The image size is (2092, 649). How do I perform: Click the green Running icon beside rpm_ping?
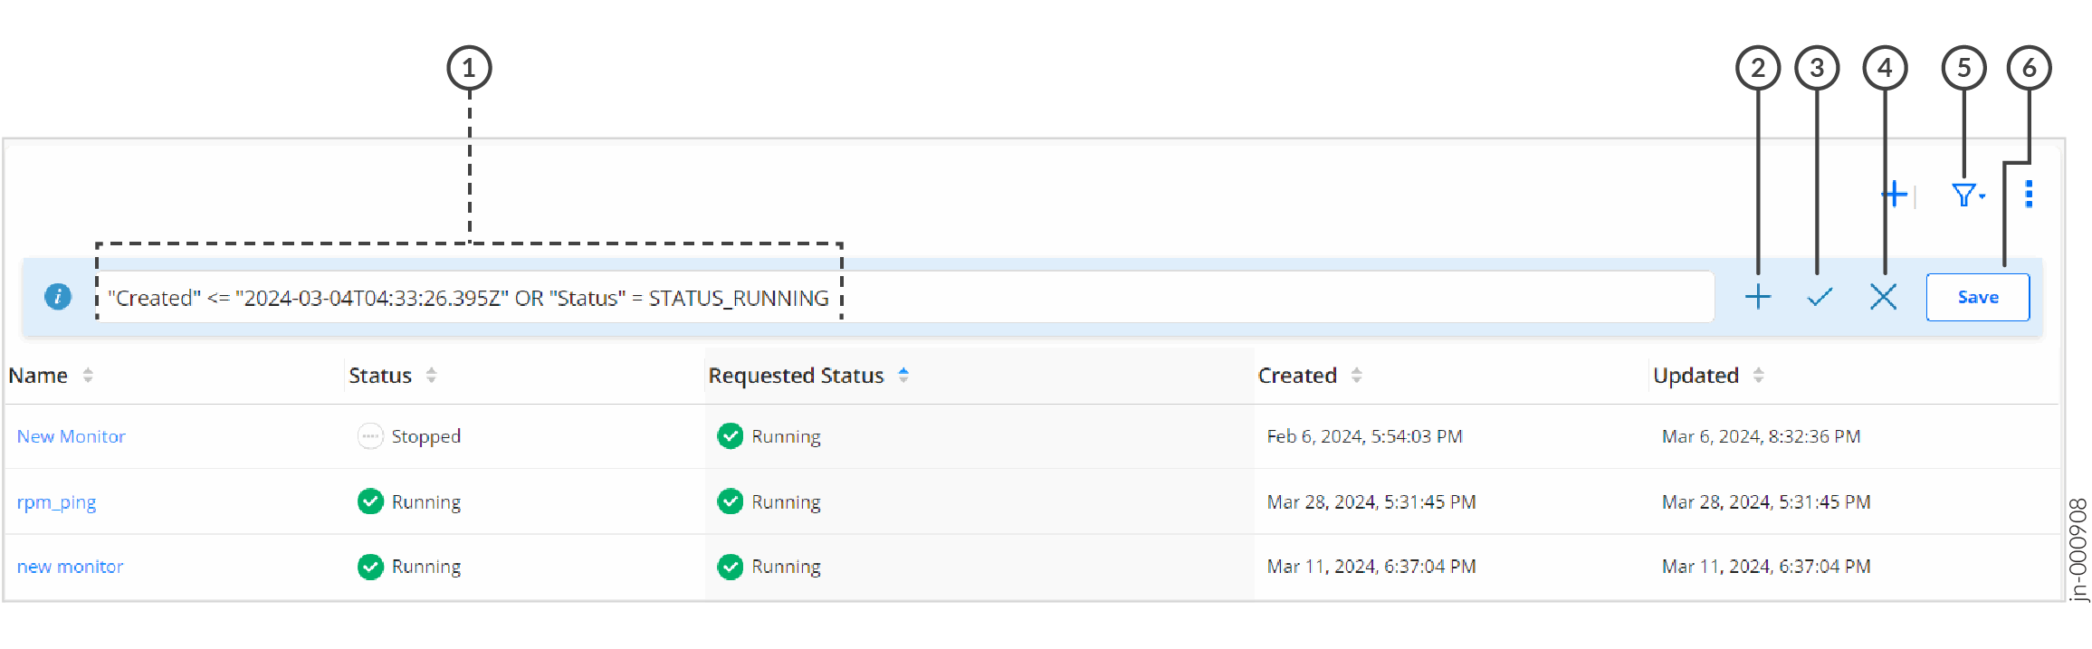click(369, 501)
